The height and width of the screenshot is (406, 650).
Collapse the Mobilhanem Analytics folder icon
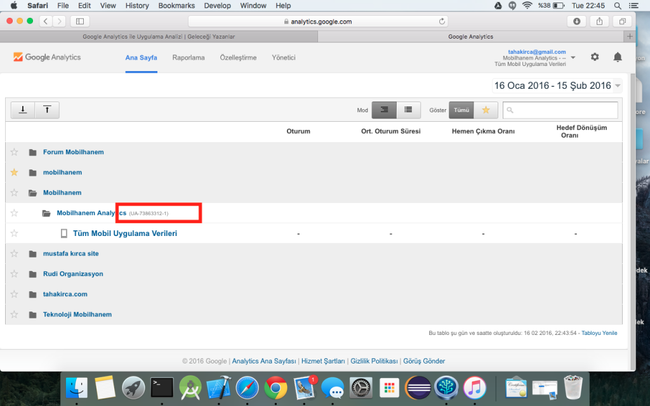[46, 213]
